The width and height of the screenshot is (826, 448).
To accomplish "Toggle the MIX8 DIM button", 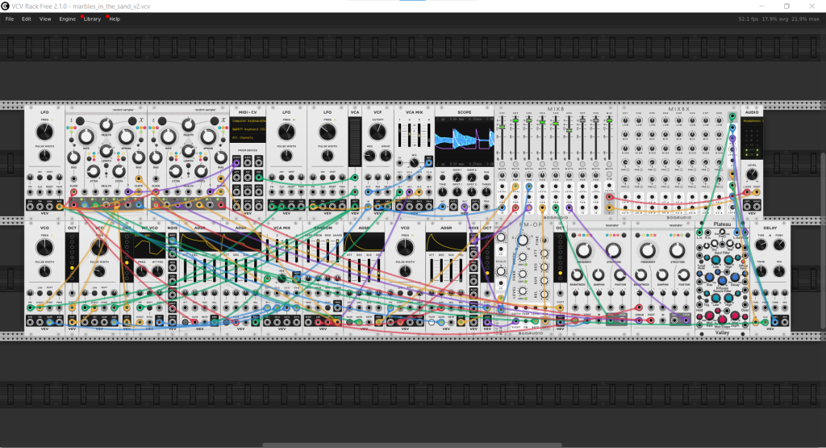I will click(609, 174).
